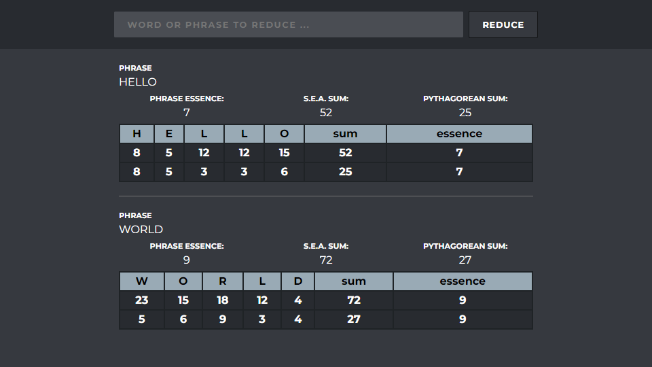This screenshot has width=652, height=367.
Task: Click the 52 cell in HELLO table's sum column
Action: [x=345, y=153]
